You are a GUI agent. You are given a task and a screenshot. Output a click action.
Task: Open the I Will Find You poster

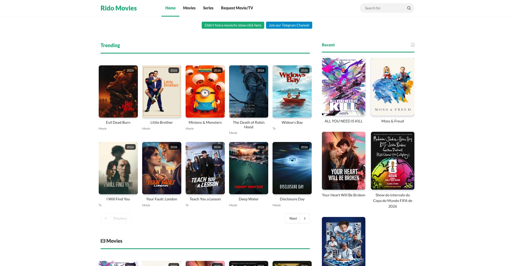pyautogui.click(x=118, y=168)
